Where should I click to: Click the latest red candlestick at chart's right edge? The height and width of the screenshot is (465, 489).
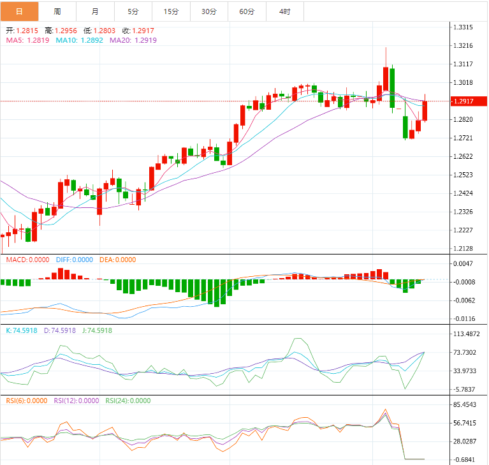[x=425, y=110]
